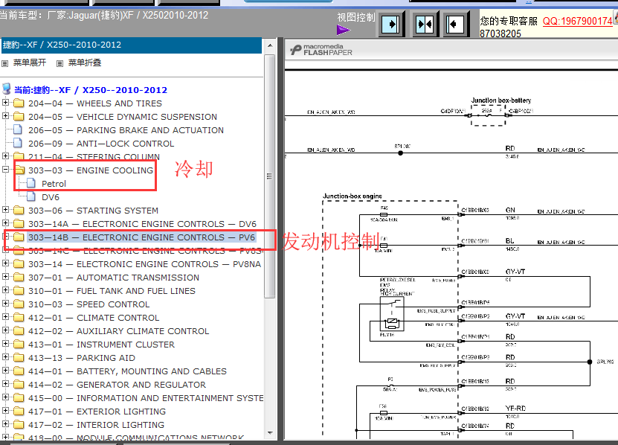The image size is (618, 445).
Task: Click page icon of 206-05 Parking Brake
Action: [x=18, y=129]
